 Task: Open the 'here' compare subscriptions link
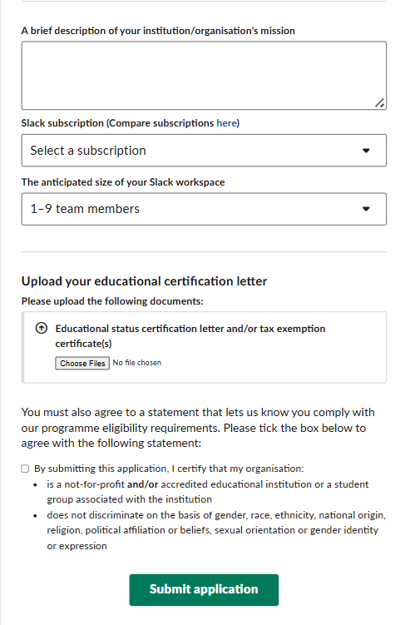click(226, 123)
